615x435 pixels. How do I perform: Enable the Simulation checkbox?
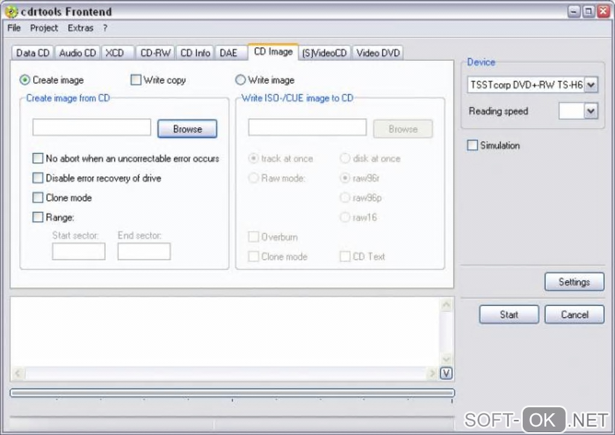click(x=473, y=145)
